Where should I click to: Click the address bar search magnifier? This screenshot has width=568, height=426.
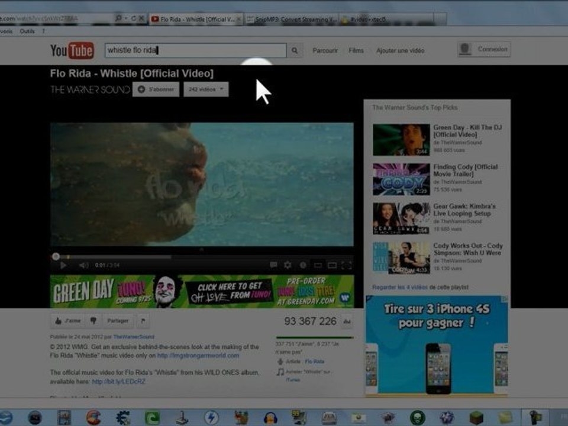[118, 18]
